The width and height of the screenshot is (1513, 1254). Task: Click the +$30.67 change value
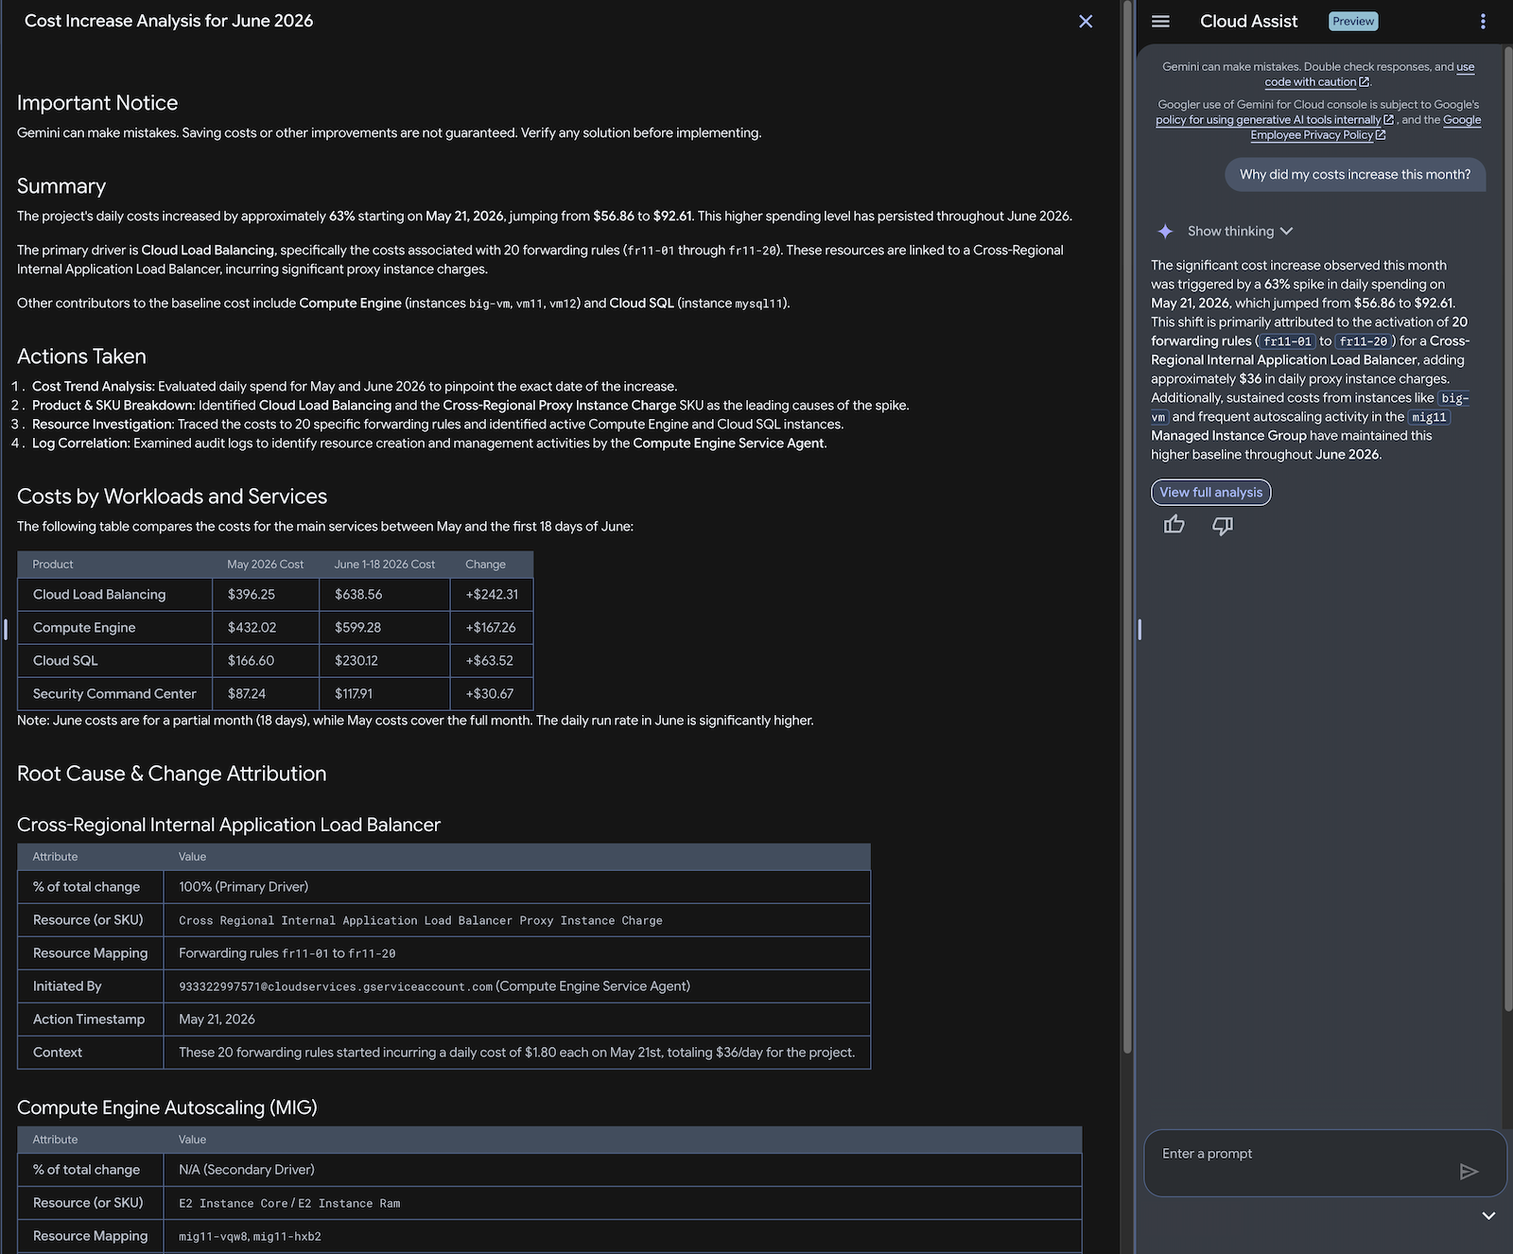click(489, 693)
